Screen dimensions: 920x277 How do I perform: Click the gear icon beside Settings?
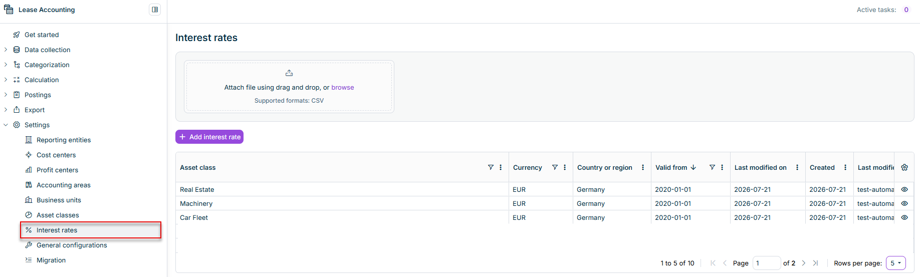pos(17,125)
